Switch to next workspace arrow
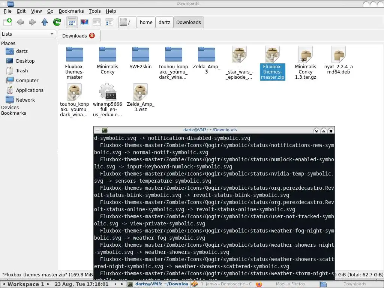This screenshot has width=384, height=288. 48,284
